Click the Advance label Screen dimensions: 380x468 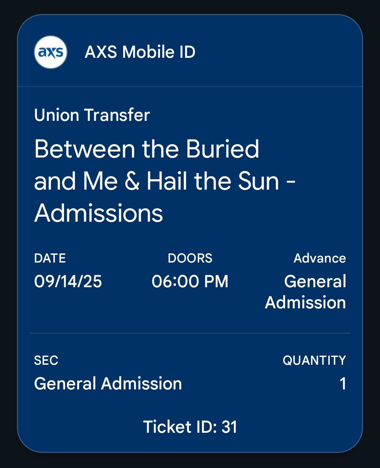coord(319,258)
